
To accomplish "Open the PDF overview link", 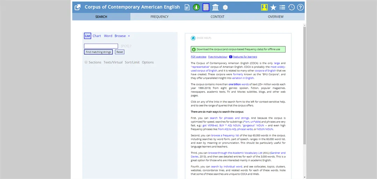I will (199, 57).
